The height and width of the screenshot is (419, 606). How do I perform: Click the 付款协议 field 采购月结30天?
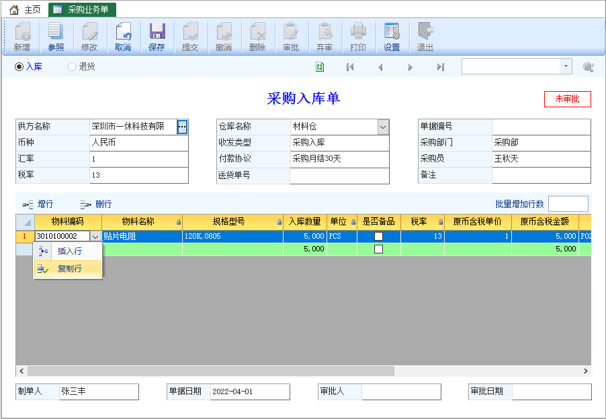click(x=339, y=159)
